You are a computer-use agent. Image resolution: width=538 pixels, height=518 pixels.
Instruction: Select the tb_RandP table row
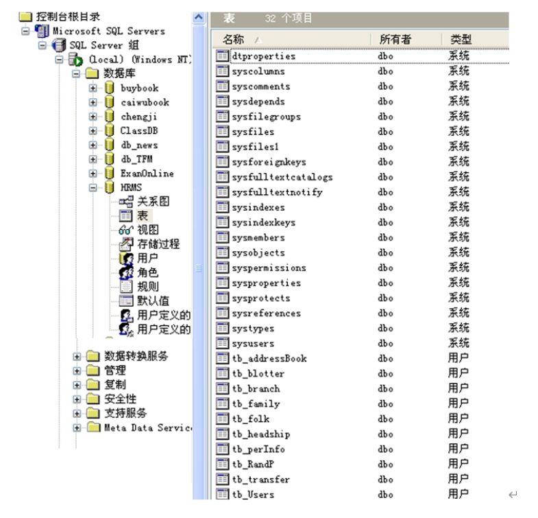click(363, 464)
